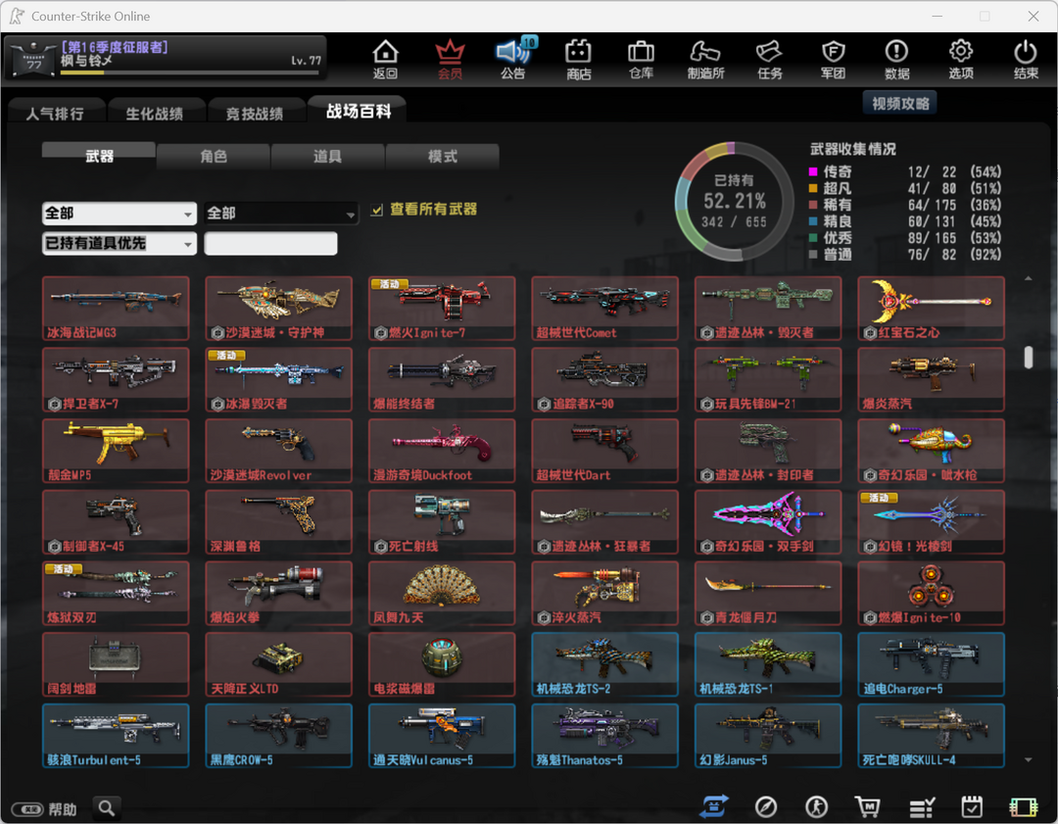Click the compass icon in bottom bar
The height and width of the screenshot is (824, 1058).
766,806
